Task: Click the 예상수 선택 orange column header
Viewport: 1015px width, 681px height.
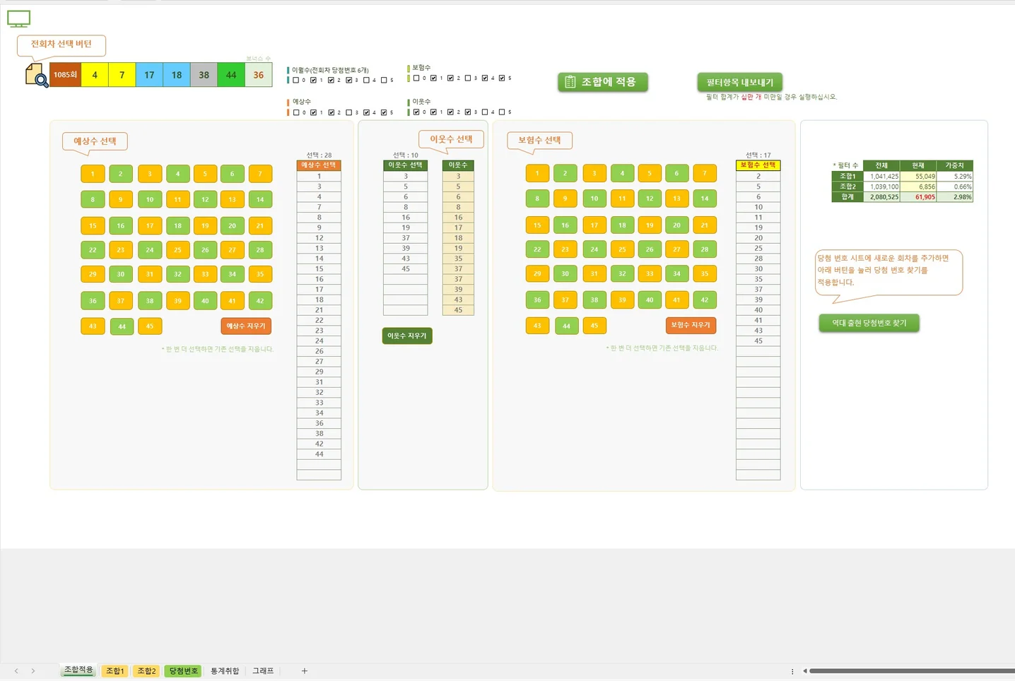Action: [x=319, y=165]
